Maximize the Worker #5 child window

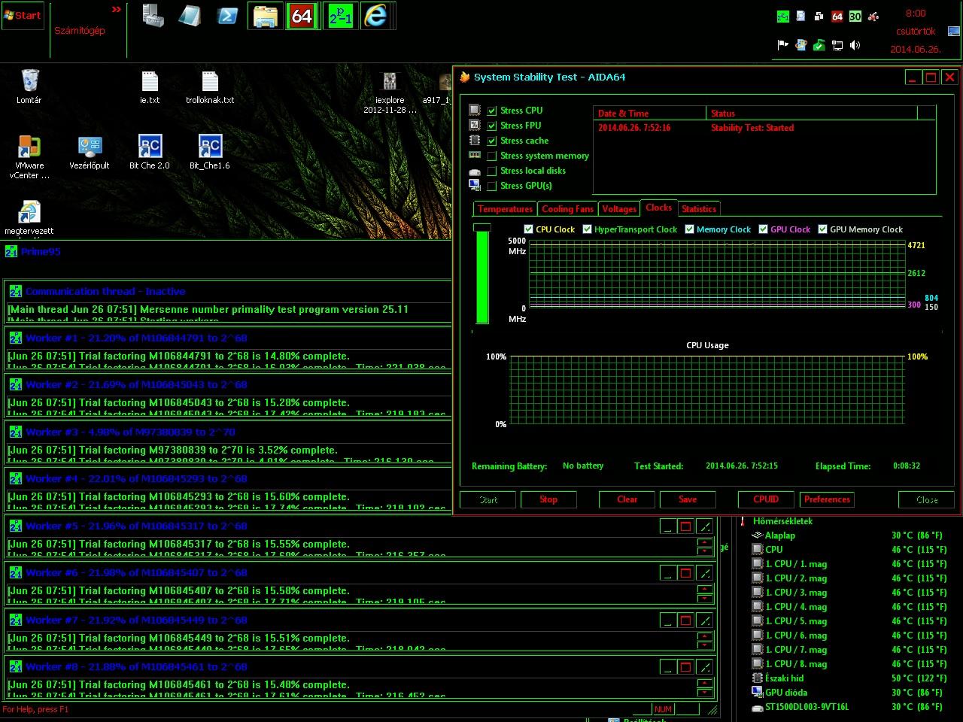[685, 526]
